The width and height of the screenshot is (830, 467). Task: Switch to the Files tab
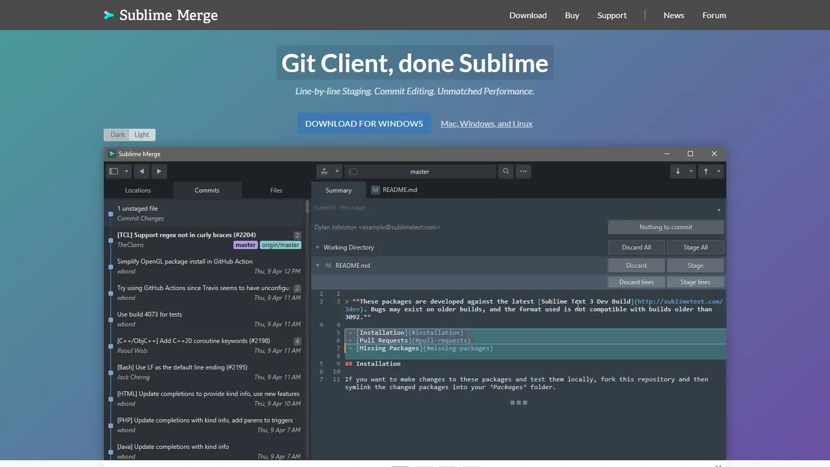coord(276,190)
